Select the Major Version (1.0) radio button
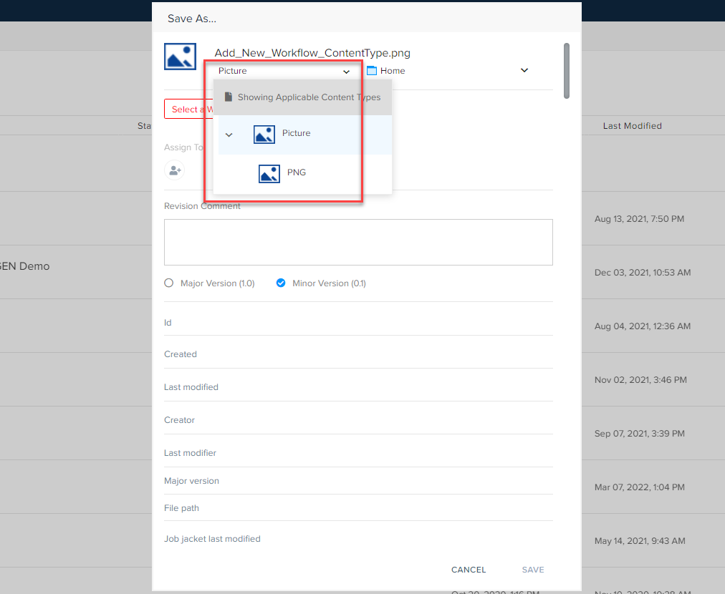Viewport: 725px width, 594px height. pyautogui.click(x=169, y=283)
